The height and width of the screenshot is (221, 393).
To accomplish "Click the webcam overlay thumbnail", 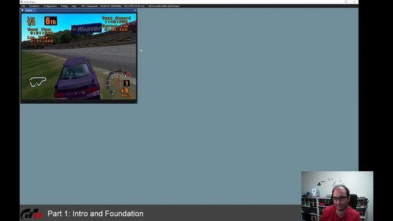I will tap(337, 196).
